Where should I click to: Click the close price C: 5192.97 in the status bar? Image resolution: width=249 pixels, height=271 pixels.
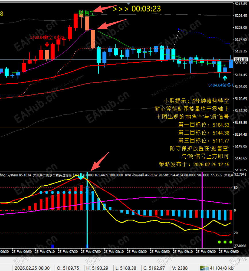[154, 268]
